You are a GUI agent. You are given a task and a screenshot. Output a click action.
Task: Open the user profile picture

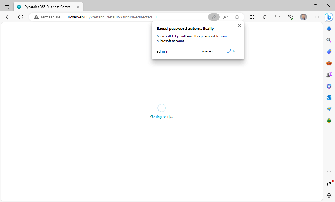point(303,17)
